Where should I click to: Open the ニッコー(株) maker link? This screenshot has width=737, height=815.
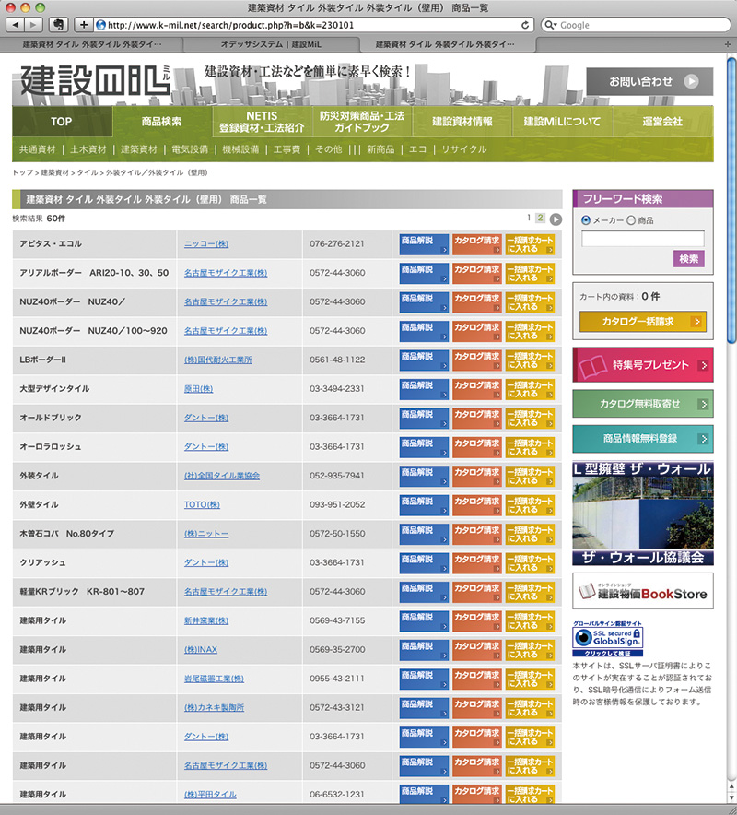click(206, 243)
